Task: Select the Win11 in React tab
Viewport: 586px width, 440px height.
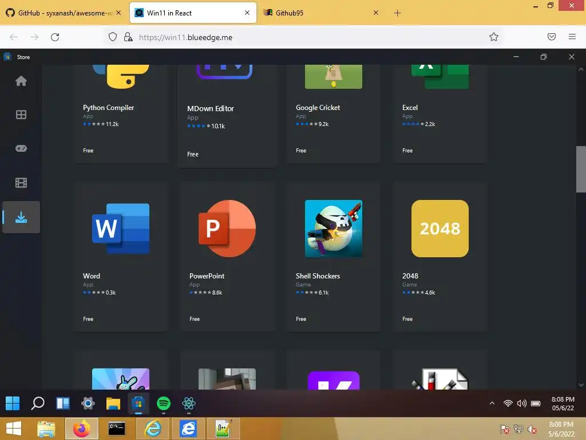Action: click(x=193, y=13)
